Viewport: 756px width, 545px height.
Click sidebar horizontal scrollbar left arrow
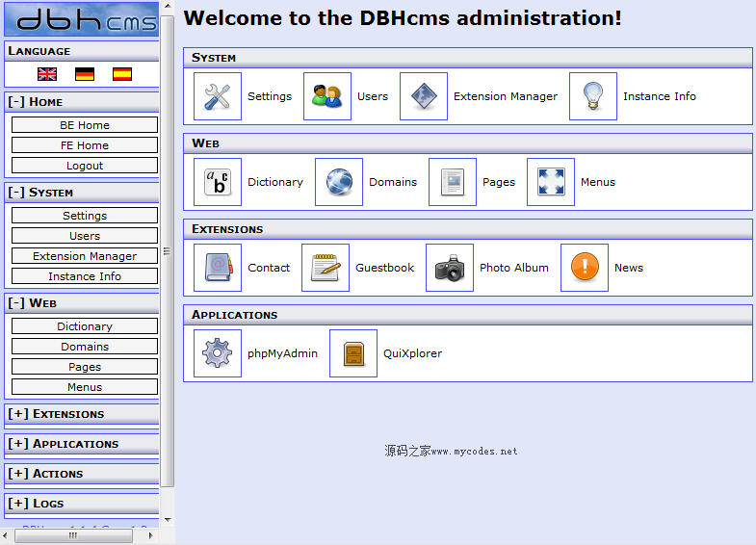(x=6, y=535)
